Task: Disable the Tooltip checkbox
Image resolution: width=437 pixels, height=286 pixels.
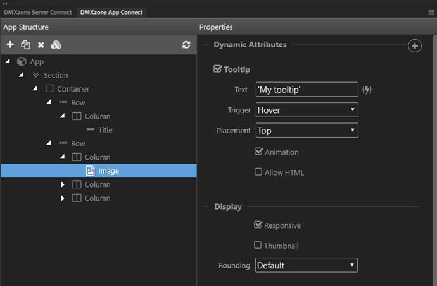Action: click(x=217, y=69)
